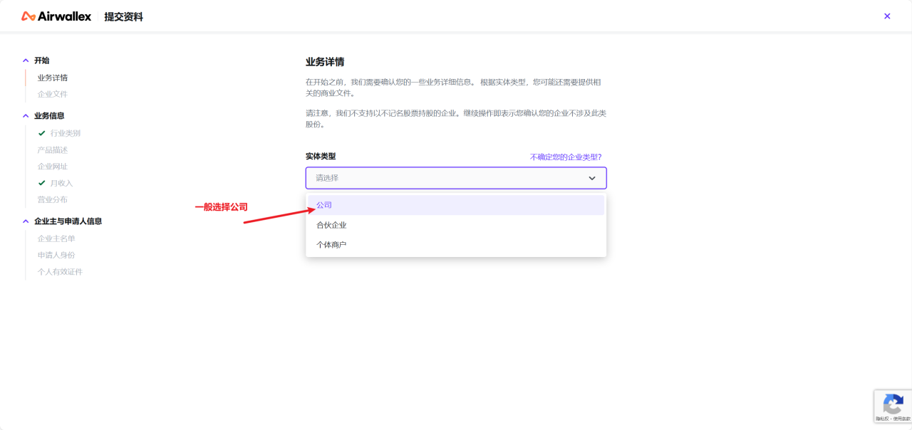Go to 企业主名单 in sidebar
The height and width of the screenshot is (430, 912).
(56, 238)
